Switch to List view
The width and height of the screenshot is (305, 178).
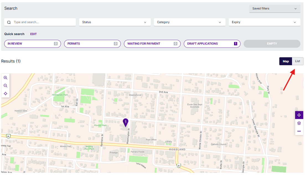(x=298, y=61)
